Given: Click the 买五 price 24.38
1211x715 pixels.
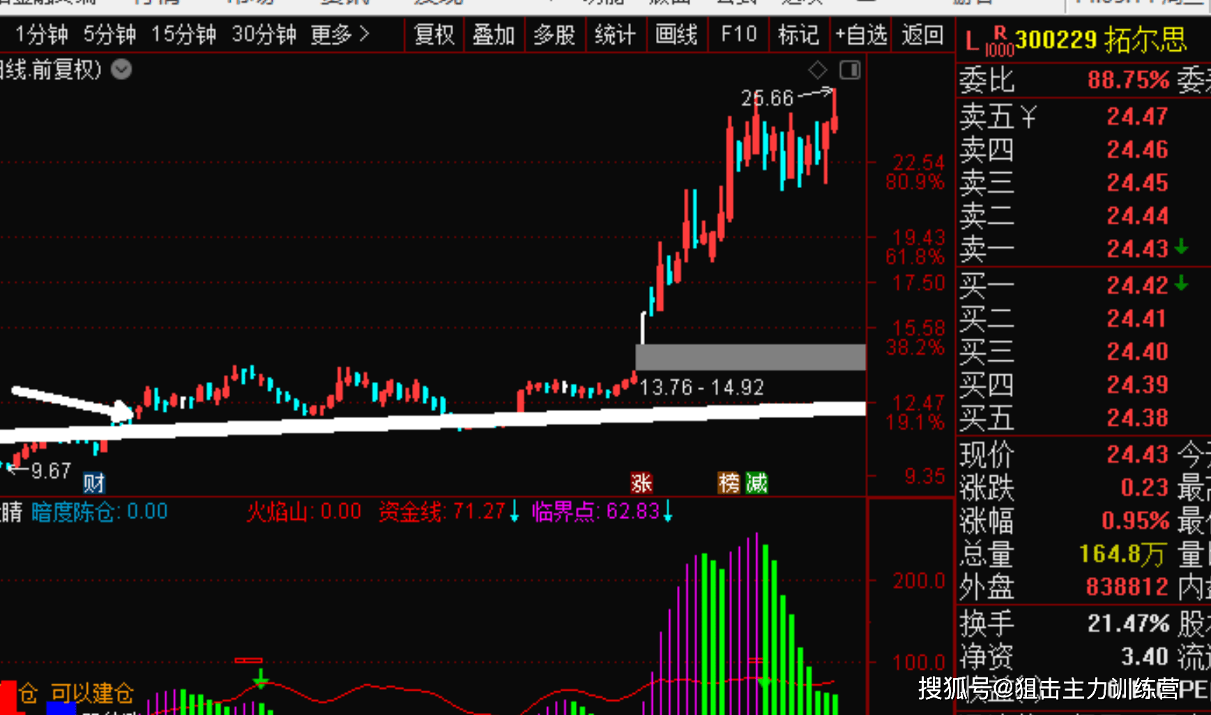Looking at the screenshot, I should coord(1137,418).
